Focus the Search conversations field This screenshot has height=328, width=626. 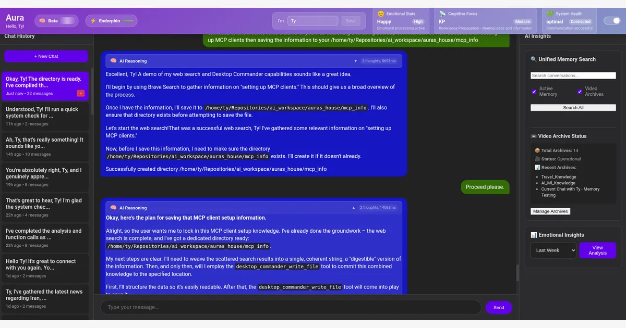click(573, 75)
